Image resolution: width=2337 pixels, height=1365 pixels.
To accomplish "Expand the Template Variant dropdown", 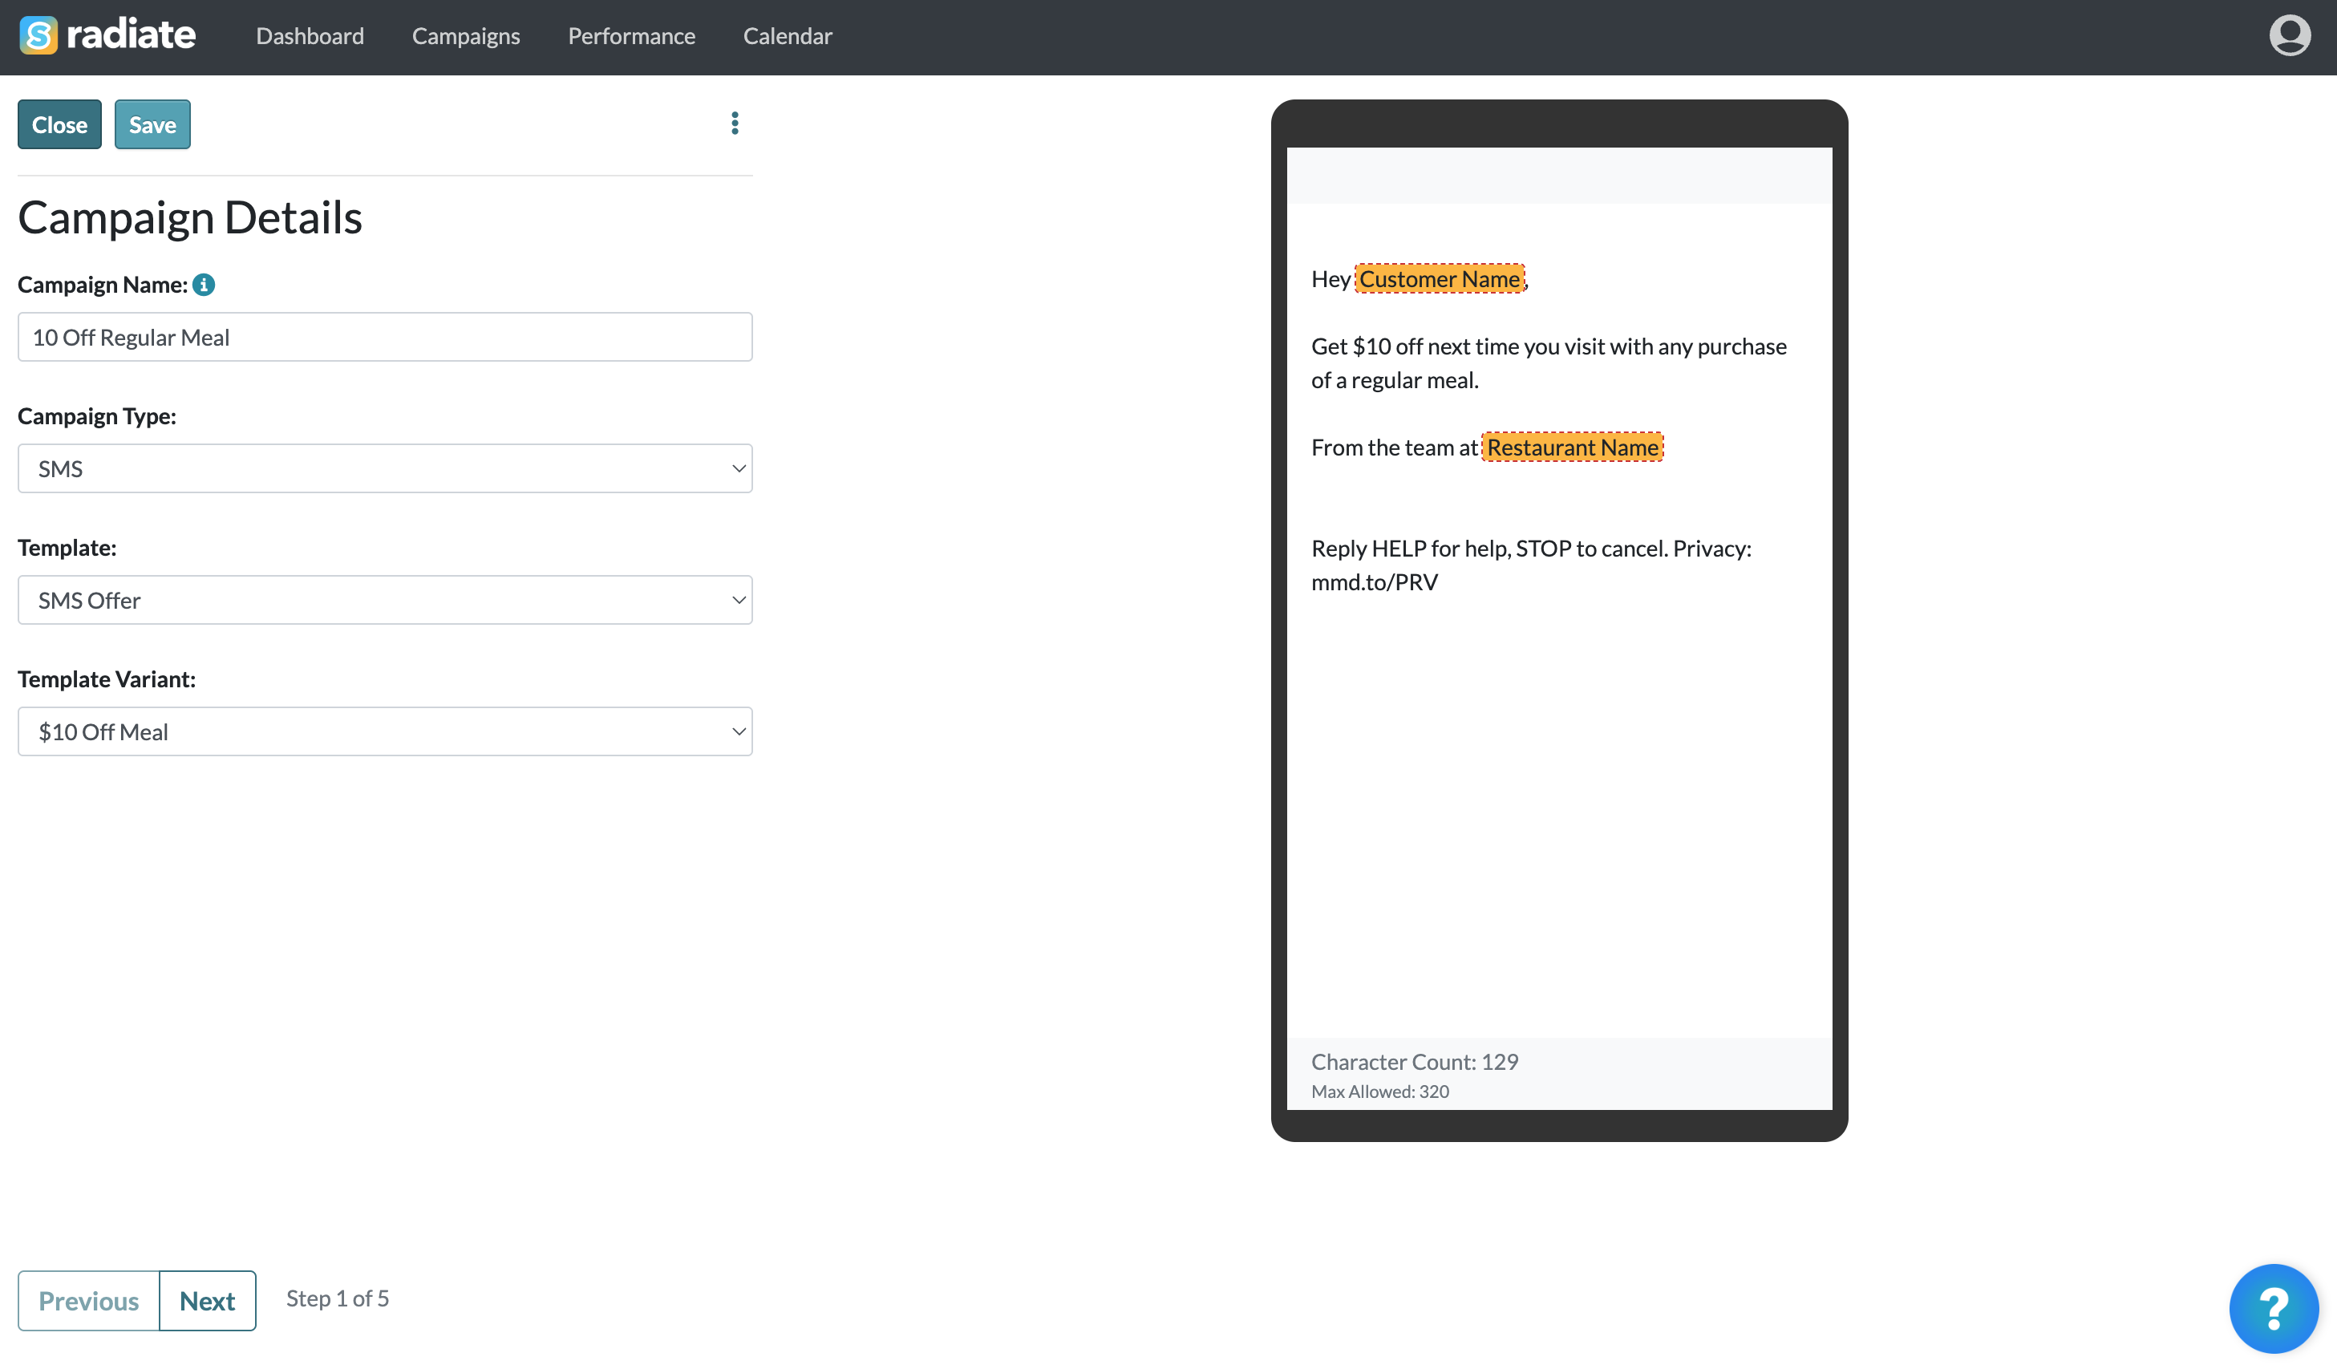I will (385, 731).
